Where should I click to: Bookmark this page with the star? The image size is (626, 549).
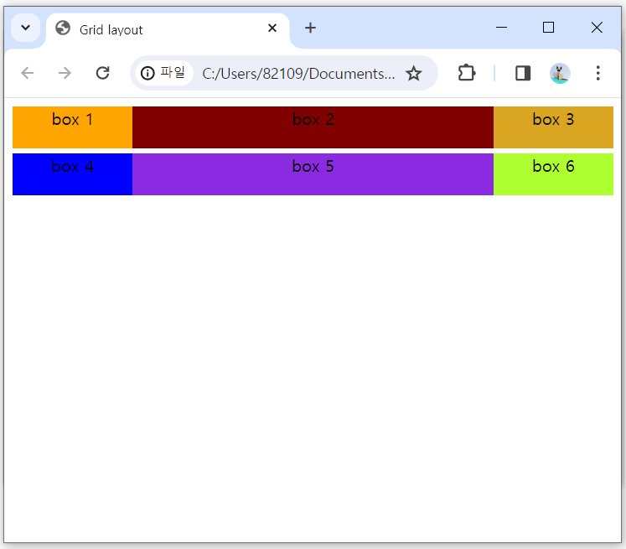[414, 74]
